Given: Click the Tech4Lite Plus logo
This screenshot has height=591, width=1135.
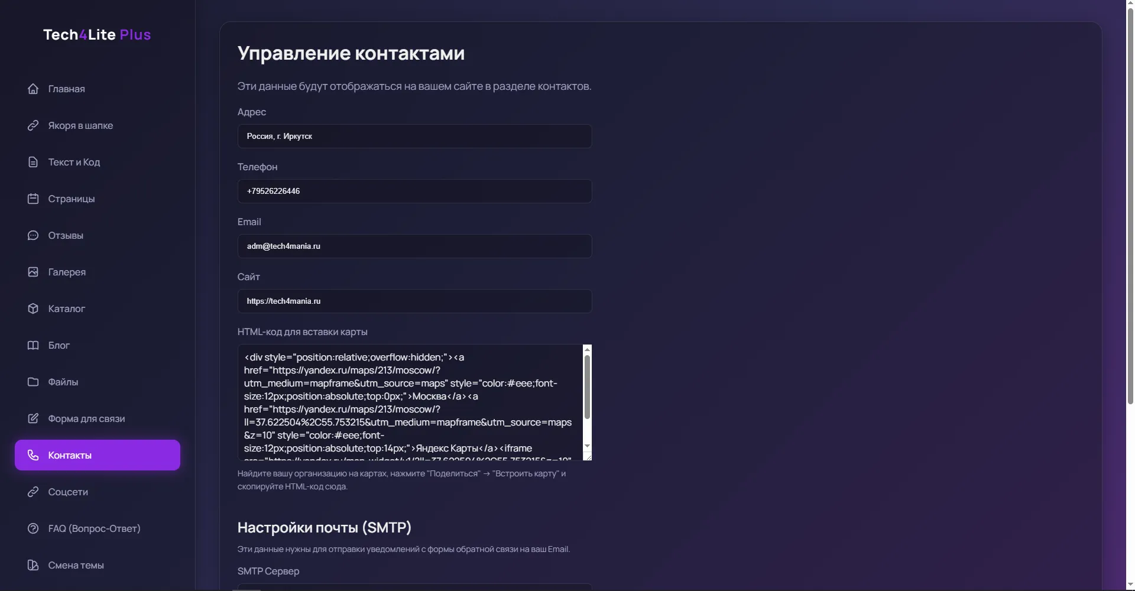Looking at the screenshot, I should pos(97,35).
